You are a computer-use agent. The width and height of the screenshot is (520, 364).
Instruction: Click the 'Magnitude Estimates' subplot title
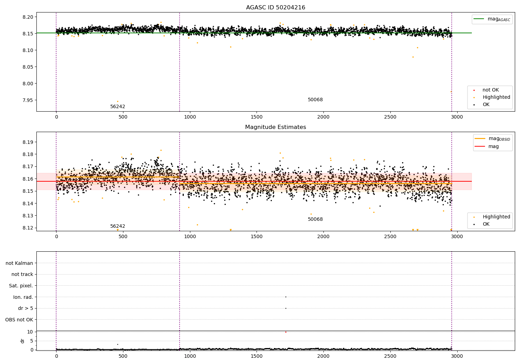pyautogui.click(x=276, y=127)
